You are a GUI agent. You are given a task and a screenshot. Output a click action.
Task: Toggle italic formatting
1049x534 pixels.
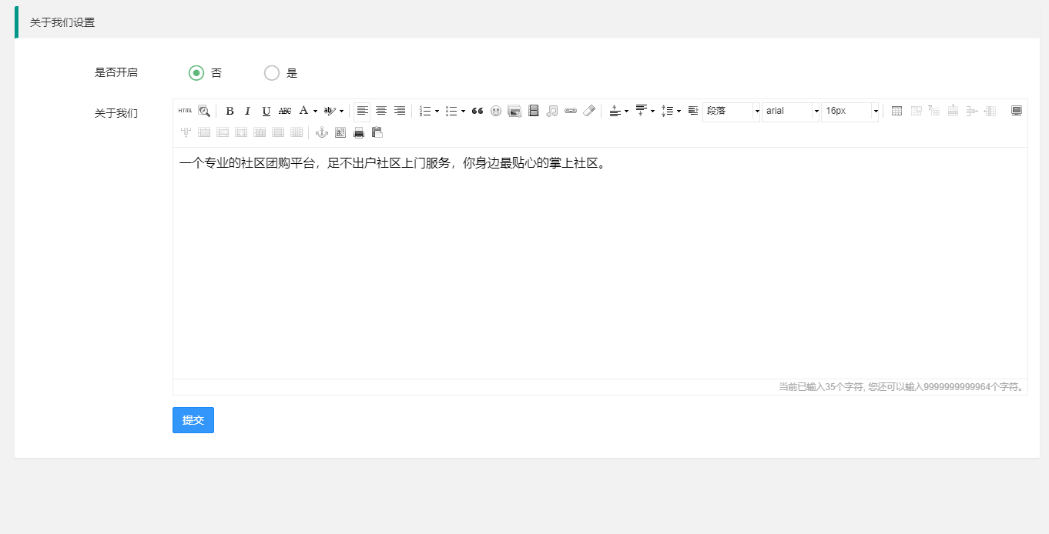248,111
